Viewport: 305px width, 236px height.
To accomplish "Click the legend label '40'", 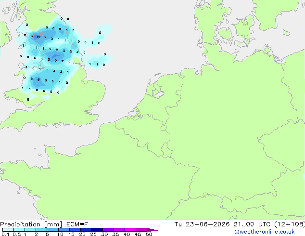I will click(x=127, y=234).
